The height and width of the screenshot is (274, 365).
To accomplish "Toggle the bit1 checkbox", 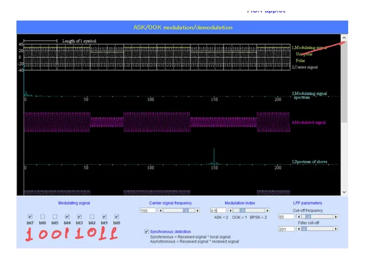I will tap(104, 217).
